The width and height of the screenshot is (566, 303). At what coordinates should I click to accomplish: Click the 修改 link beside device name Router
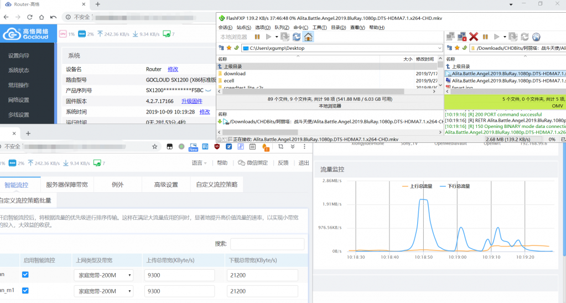pos(173,69)
